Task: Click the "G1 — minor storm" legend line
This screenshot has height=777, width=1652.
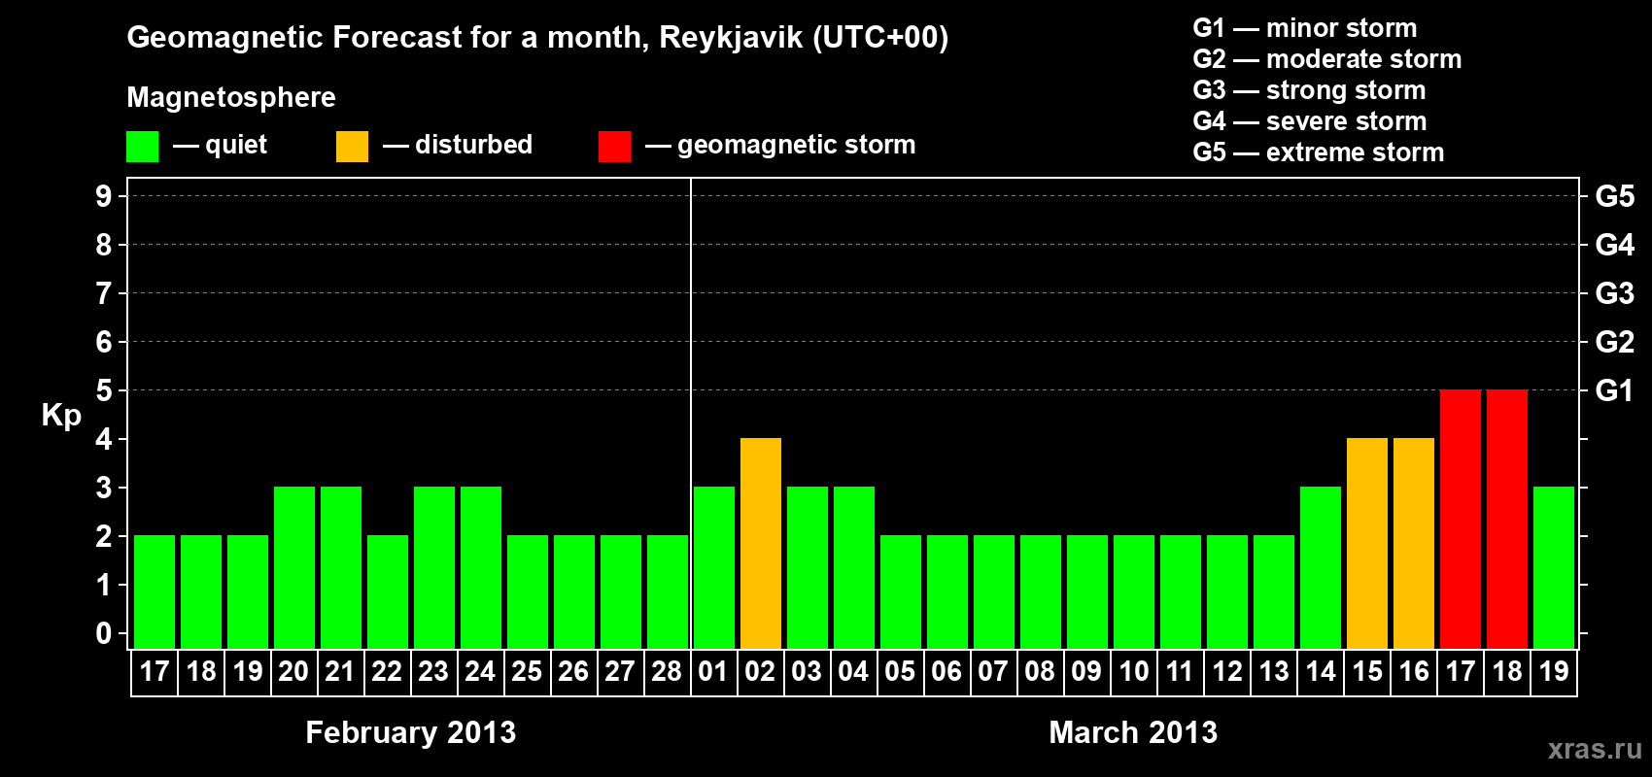Action: (x=1305, y=28)
